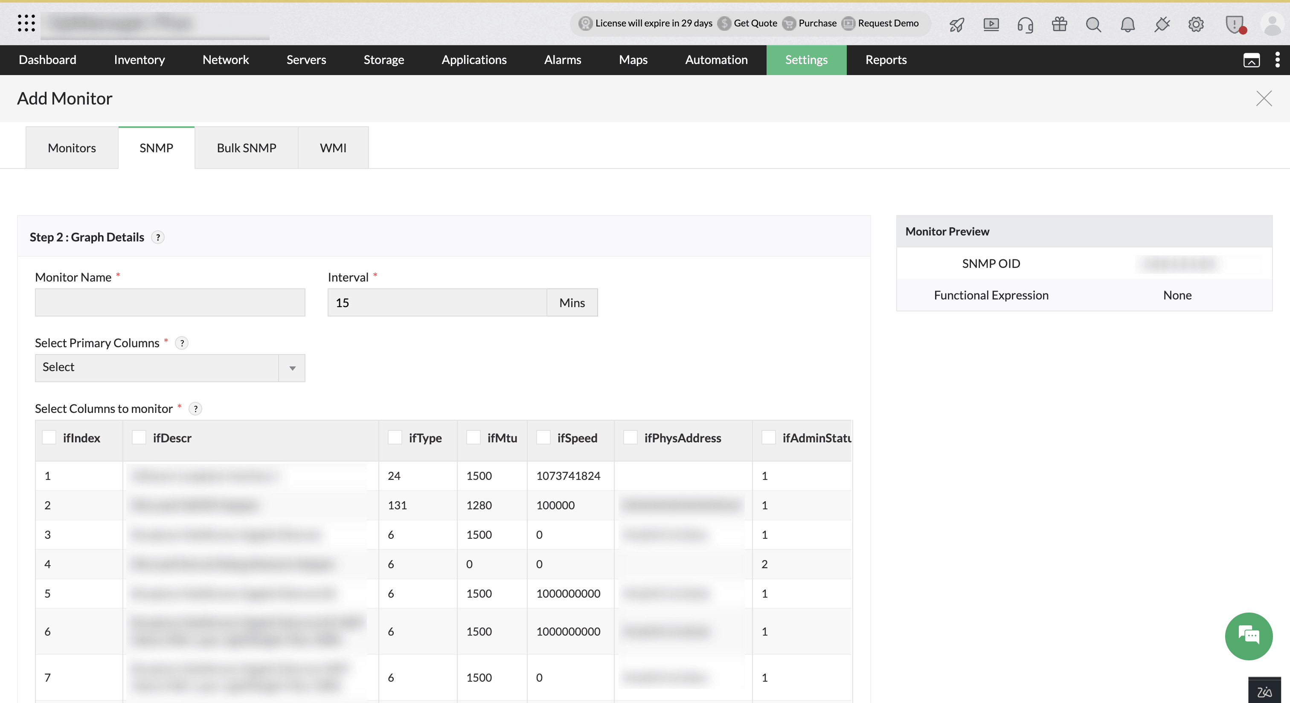Click the Primary Columns dropdown arrow
The width and height of the screenshot is (1290, 703).
pos(292,369)
